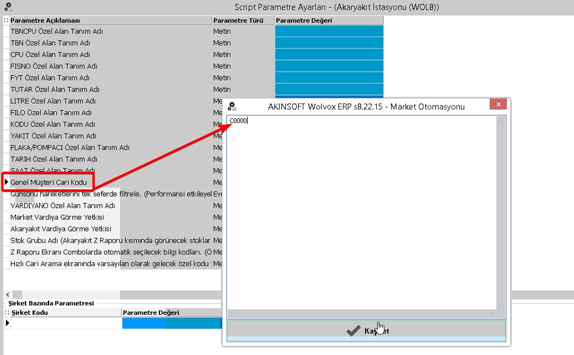
Task: Click Parametre Açıklaması column header
Action: tap(111, 21)
